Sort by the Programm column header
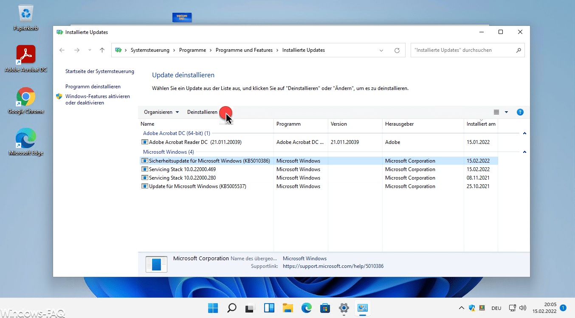Image resolution: width=575 pixels, height=318 pixels. [301, 124]
